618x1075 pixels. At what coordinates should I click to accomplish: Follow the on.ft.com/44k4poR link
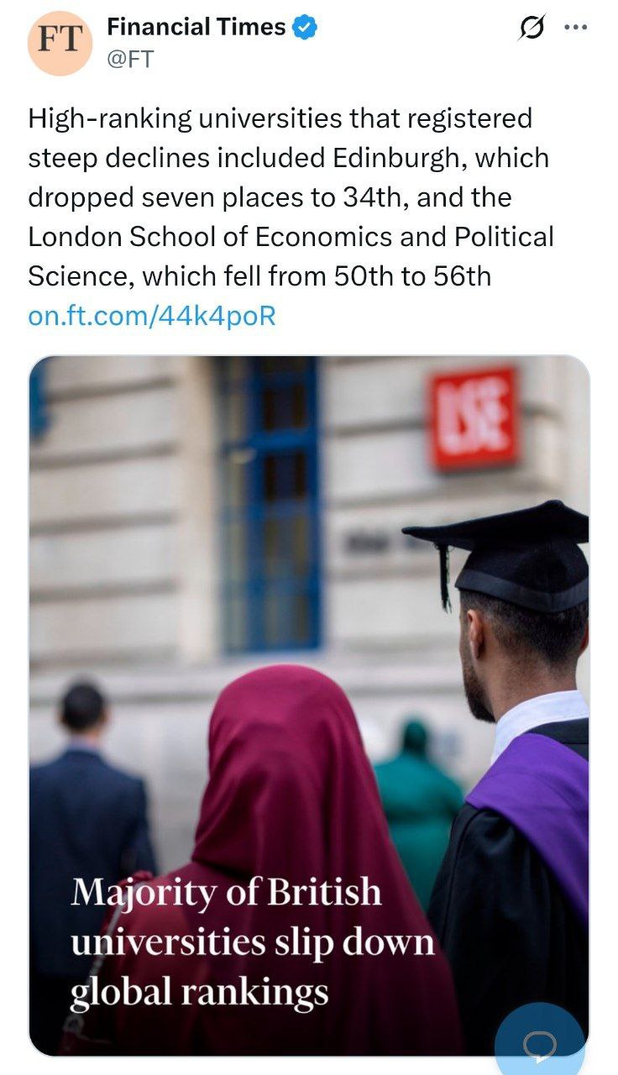point(152,316)
